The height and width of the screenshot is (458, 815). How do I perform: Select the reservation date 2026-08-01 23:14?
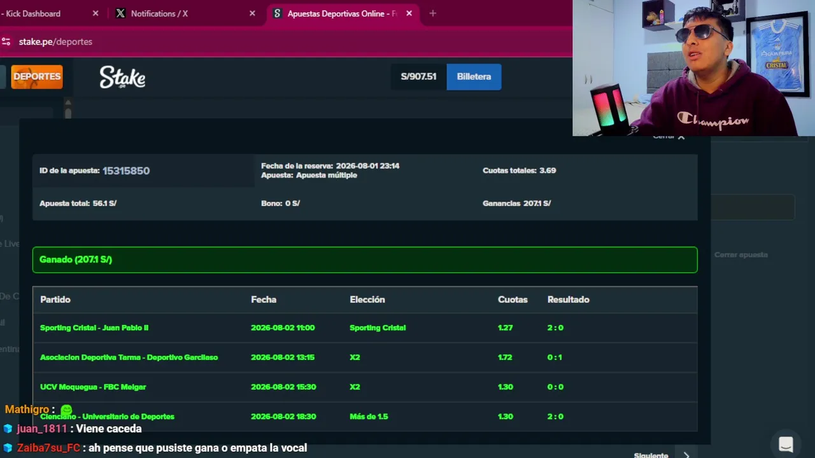click(x=367, y=166)
